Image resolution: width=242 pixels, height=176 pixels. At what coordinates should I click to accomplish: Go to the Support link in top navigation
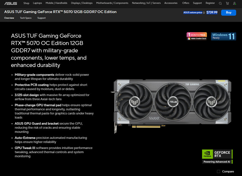(x=197, y=3)
